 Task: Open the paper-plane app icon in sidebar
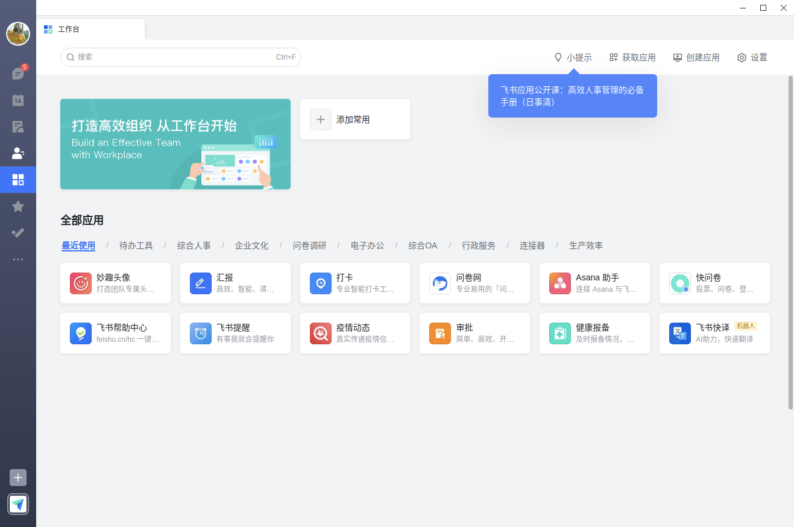[x=18, y=504]
